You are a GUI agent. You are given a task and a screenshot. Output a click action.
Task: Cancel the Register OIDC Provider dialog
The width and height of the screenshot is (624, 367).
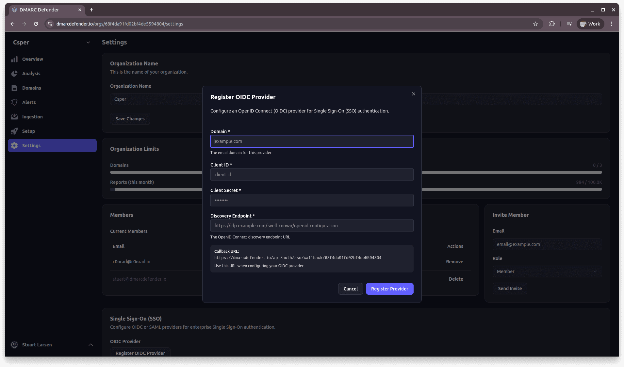(x=351, y=289)
